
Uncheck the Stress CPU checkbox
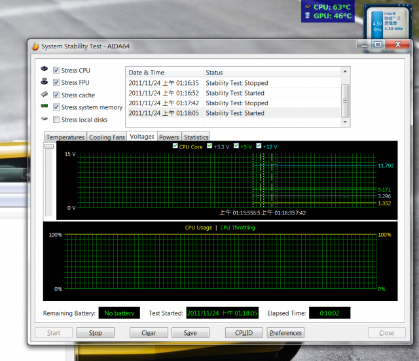click(56, 70)
